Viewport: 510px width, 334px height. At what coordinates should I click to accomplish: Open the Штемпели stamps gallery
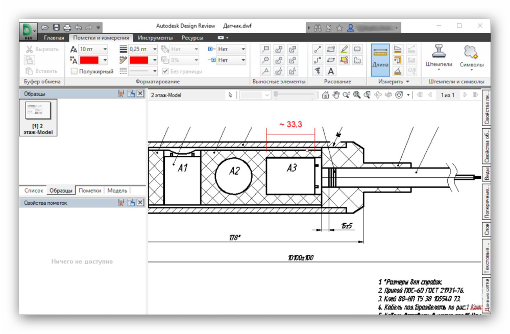[439, 56]
